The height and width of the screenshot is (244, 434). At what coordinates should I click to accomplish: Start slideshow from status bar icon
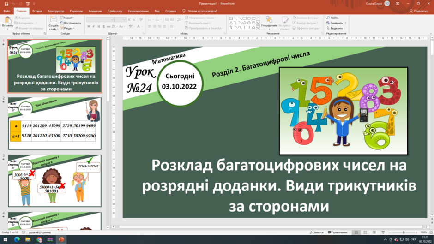tap(383, 232)
